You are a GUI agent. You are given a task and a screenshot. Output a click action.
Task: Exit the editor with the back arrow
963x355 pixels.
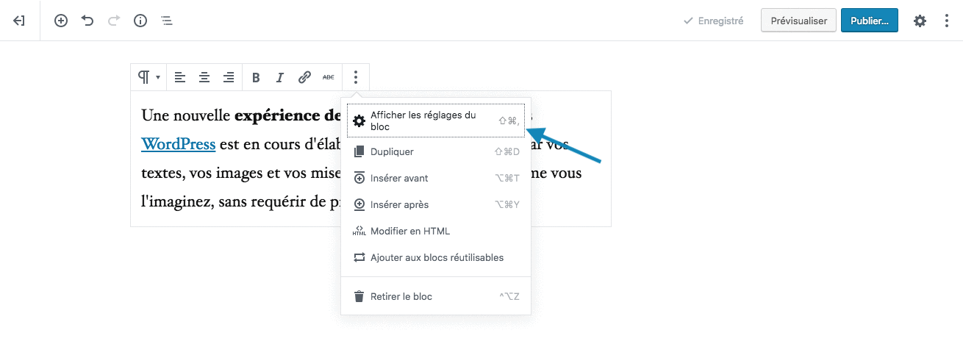point(20,21)
